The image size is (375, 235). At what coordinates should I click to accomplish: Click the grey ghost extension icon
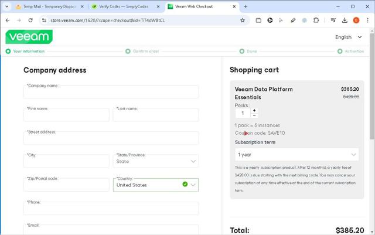(x=305, y=21)
